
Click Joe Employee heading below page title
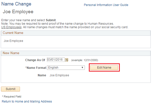[x=18, y=12]
